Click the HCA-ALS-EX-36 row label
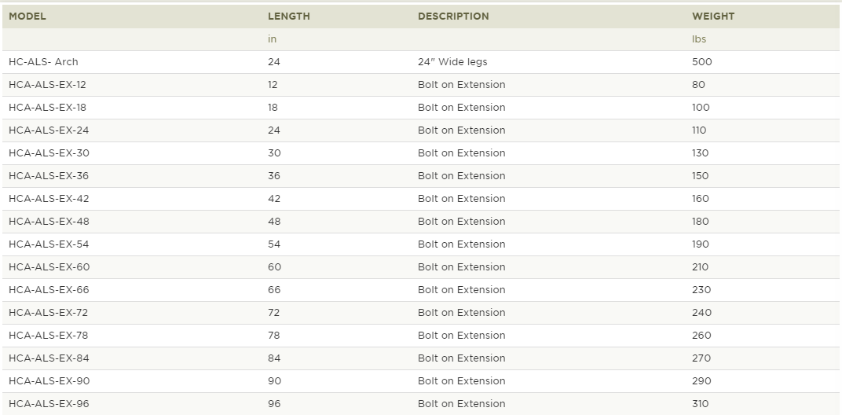Viewport: 842px width, 415px height. (x=49, y=176)
